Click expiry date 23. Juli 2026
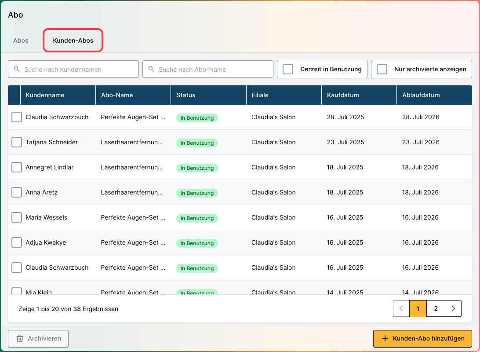Viewport: 480px width, 352px height. pyautogui.click(x=421, y=142)
